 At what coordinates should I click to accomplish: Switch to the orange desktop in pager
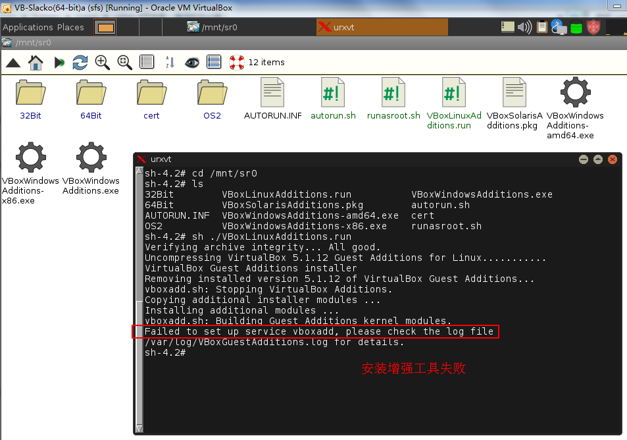click(x=105, y=27)
